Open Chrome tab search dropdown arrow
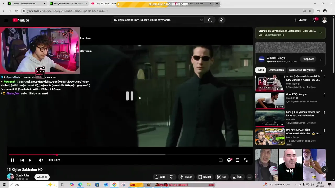This screenshot has width=335, height=188. [3, 4]
